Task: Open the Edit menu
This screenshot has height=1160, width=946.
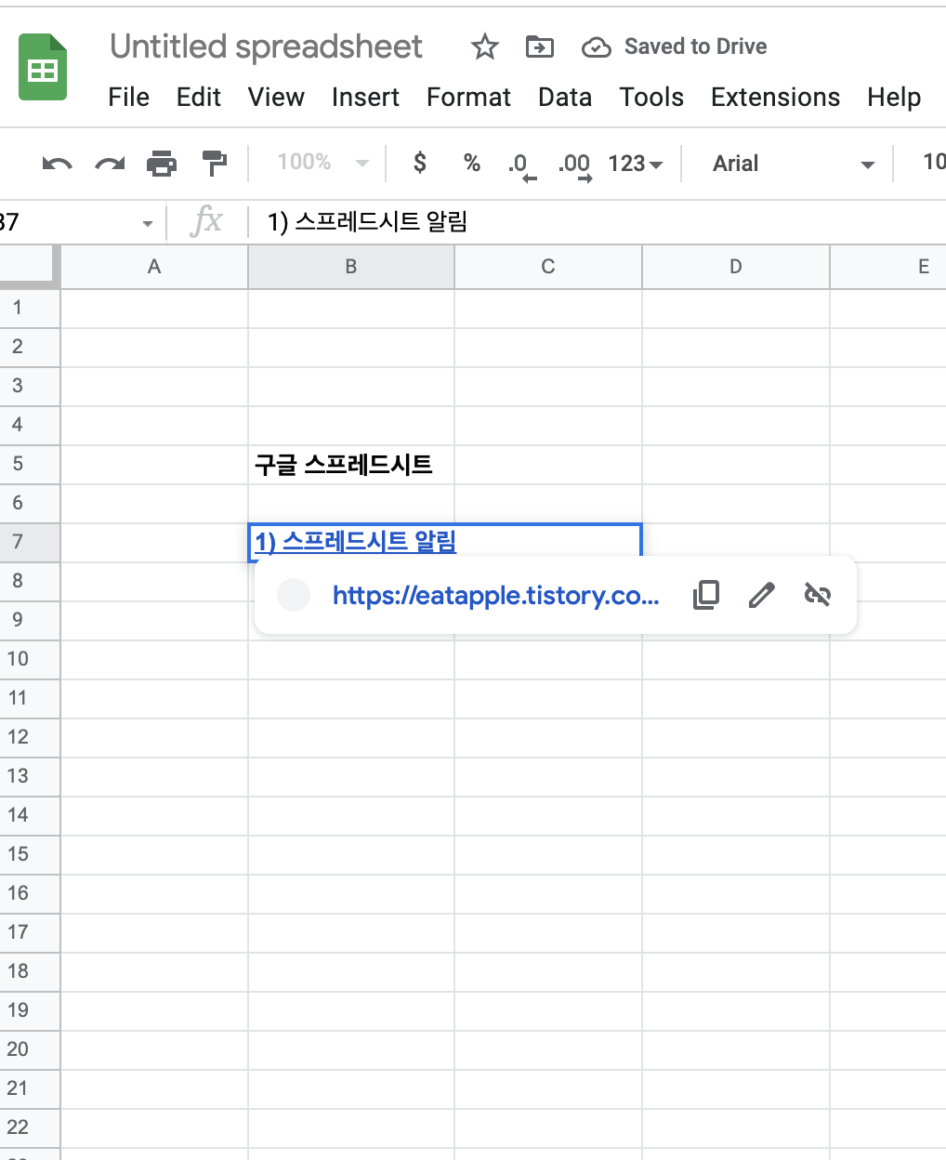Action: point(199,98)
